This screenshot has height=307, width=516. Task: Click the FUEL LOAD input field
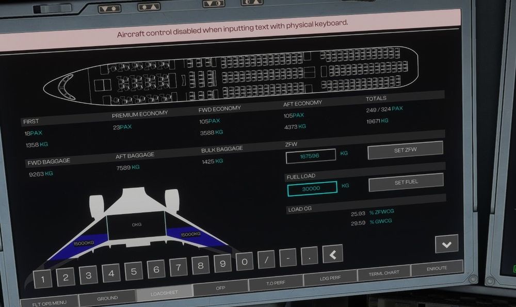click(312, 188)
